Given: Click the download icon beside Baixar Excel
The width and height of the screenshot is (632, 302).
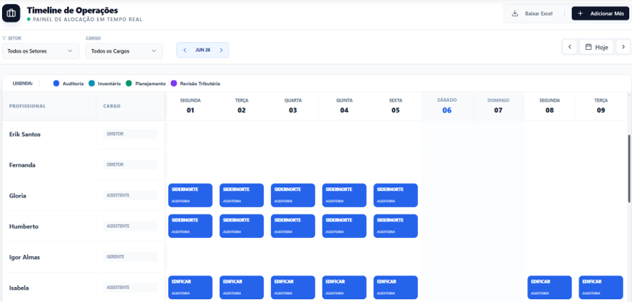Looking at the screenshot, I should [515, 14].
